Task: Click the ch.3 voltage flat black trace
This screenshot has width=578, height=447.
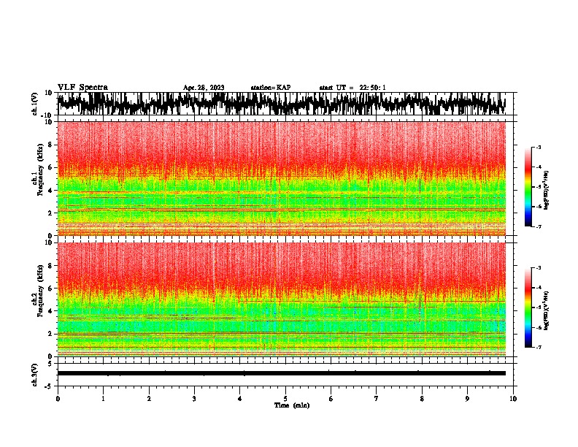Action: [281, 373]
